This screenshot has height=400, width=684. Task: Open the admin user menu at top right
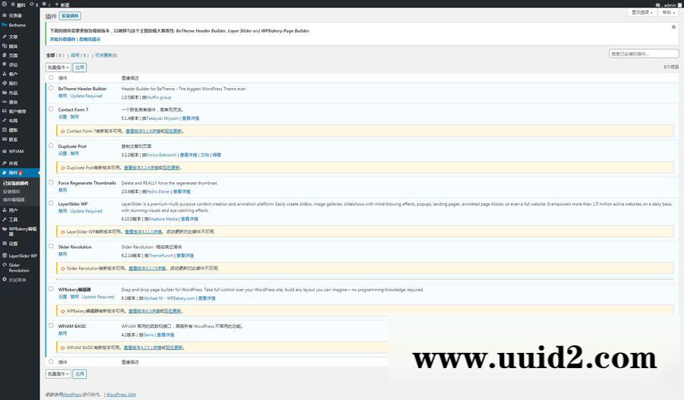[667, 5]
